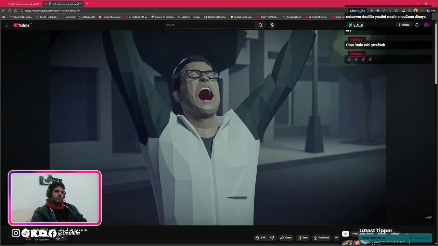
Task: Open browser home page icon
Action: click(x=16, y=11)
